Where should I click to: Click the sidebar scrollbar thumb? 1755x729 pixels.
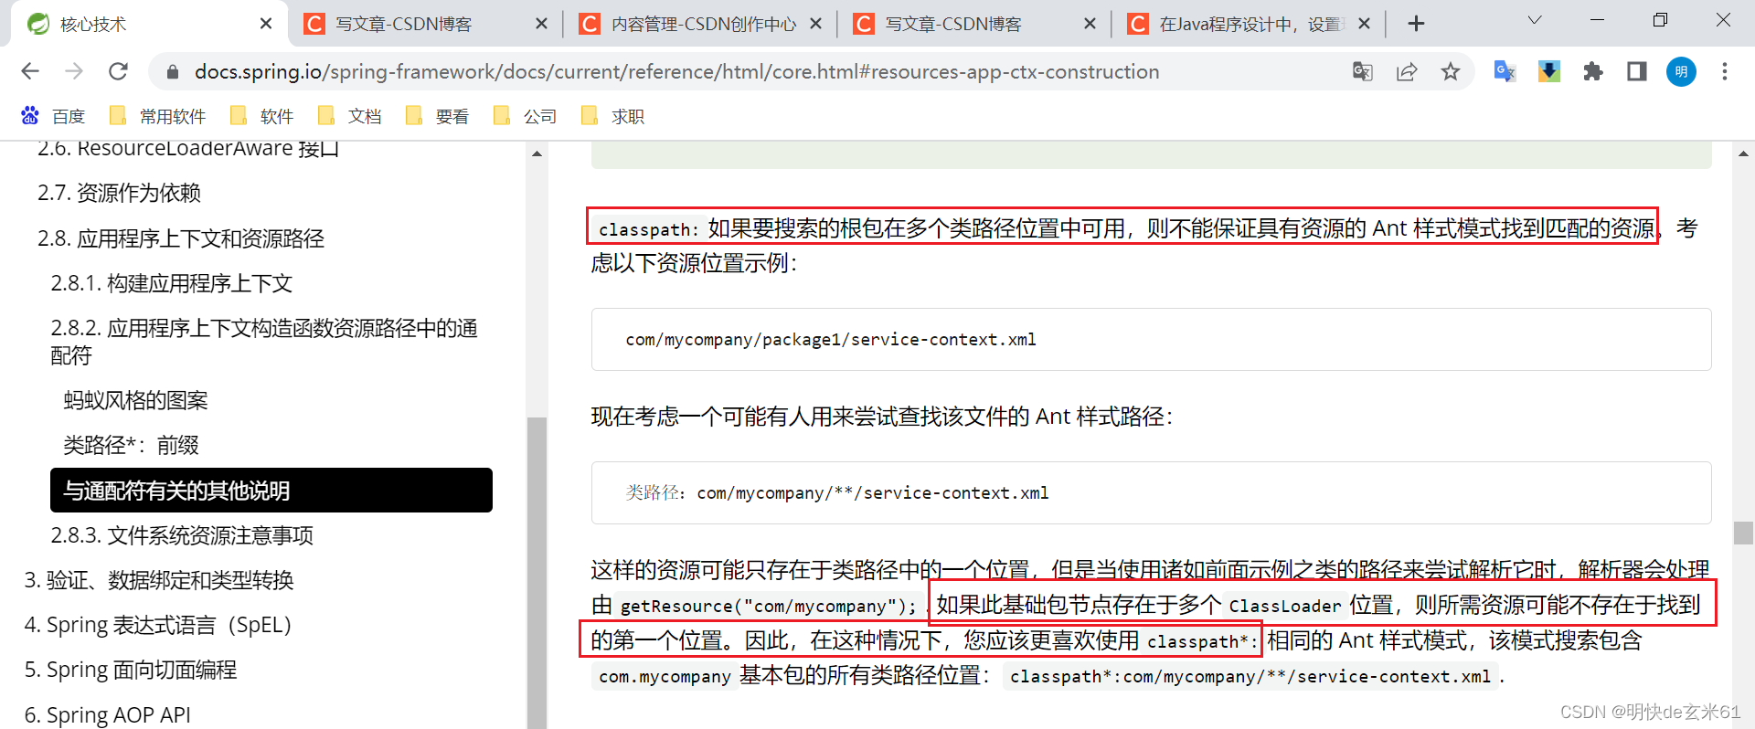point(537,572)
